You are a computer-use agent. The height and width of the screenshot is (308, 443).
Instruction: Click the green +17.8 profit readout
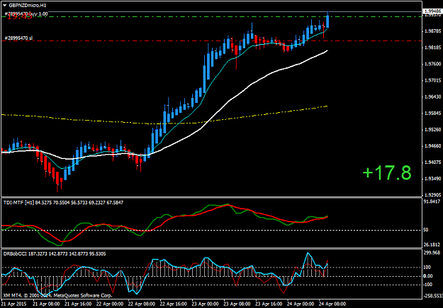[x=387, y=173]
